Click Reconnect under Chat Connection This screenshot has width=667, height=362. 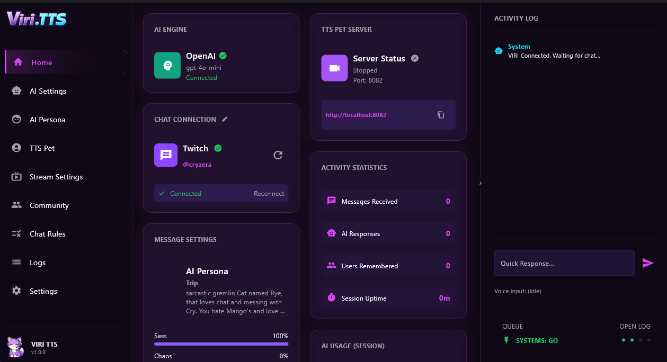click(x=269, y=193)
